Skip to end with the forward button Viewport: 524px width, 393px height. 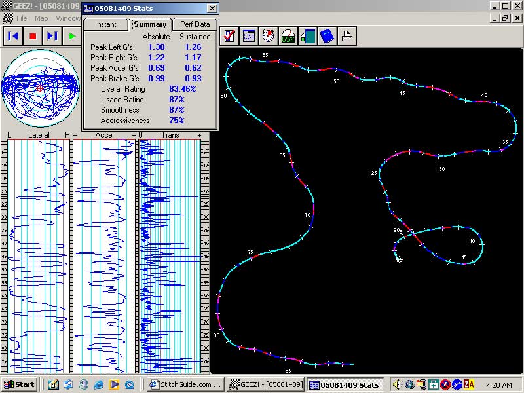[x=52, y=36]
